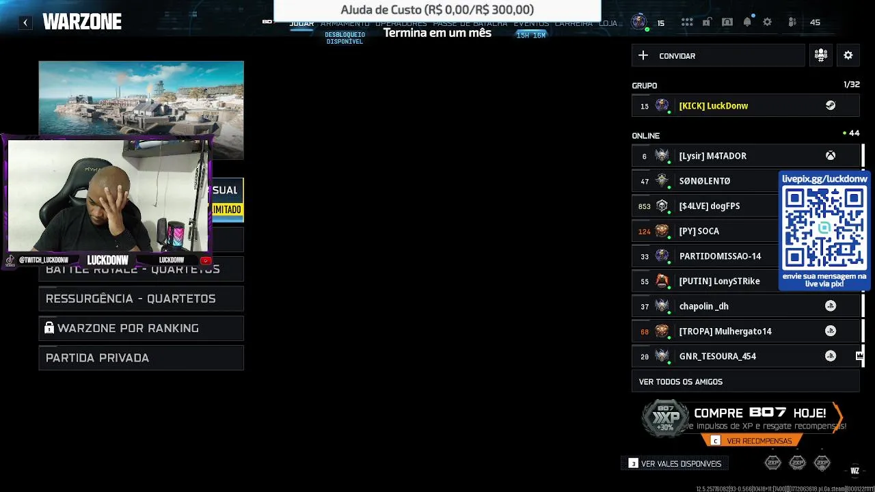Click the PlayStation icon on Mulhergato14 row
This screenshot has height=492, width=875.
831,331
